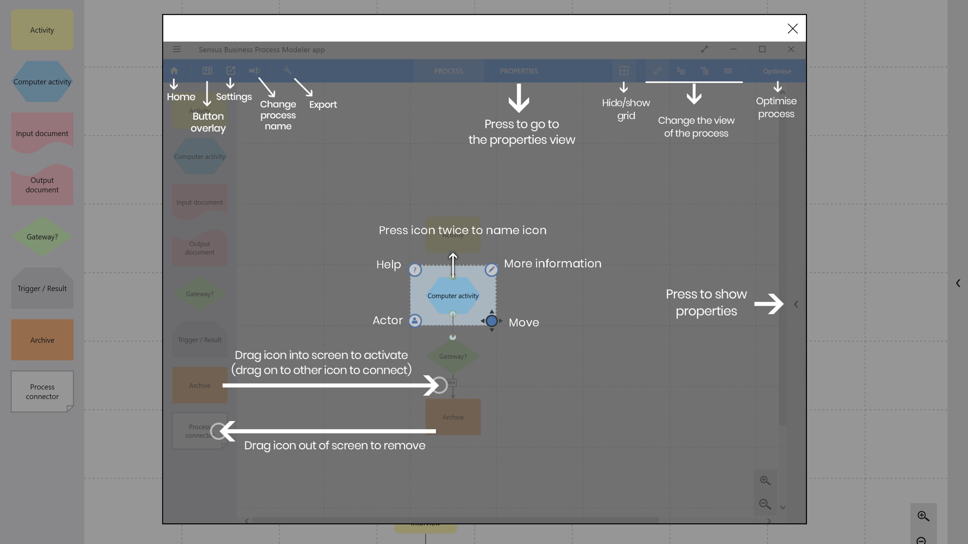Select the orange Archive shape in left palette
968x544 pixels.
pos(42,340)
